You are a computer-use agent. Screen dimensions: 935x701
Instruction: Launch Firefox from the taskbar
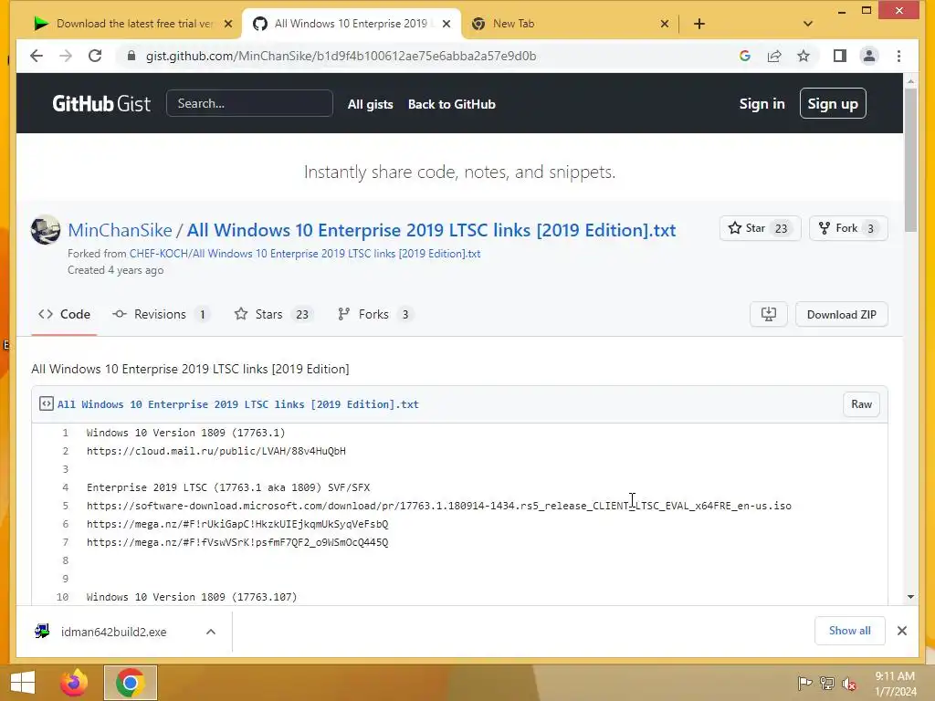(x=74, y=683)
